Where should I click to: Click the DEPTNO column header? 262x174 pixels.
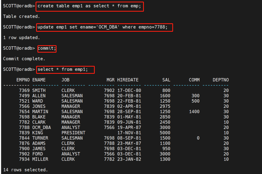(221, 80)
